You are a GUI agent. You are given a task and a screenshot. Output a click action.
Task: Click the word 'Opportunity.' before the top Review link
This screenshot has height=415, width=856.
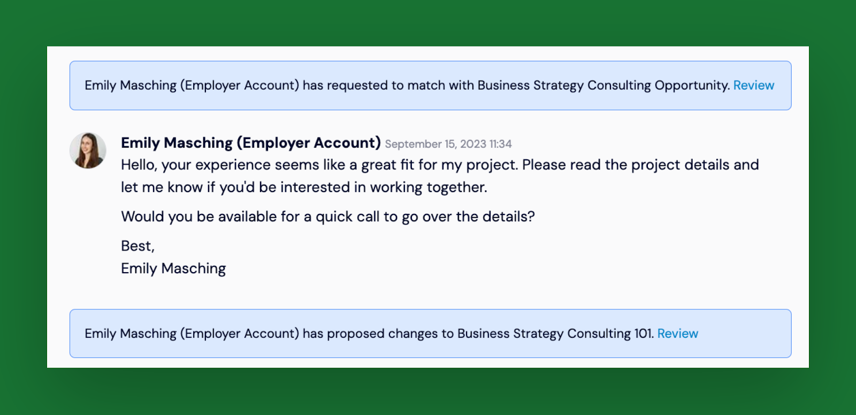tap(692, 86)
